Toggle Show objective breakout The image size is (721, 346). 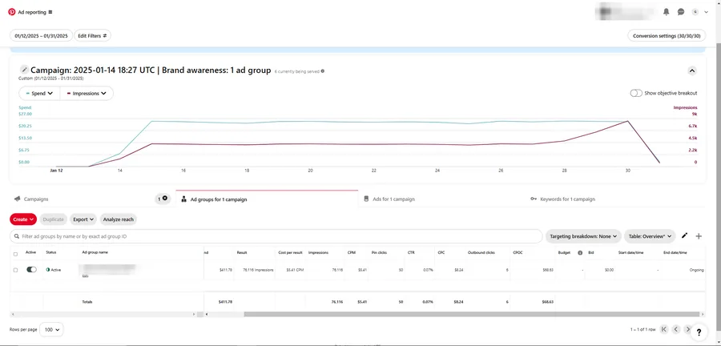coord(636,93)
